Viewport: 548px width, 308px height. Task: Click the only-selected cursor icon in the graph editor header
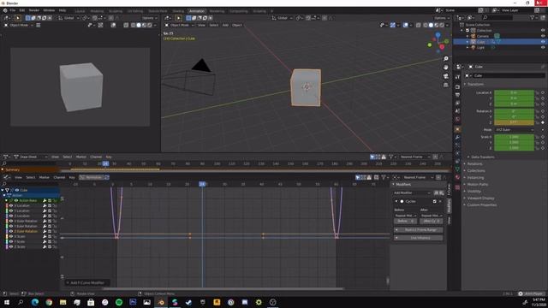coord(358,177)
